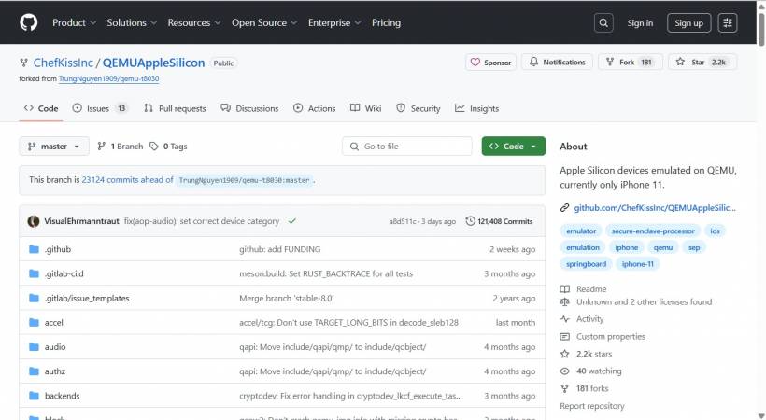Click the Report repository link
This screenshot has width=766, height=420.
(592, 406)
